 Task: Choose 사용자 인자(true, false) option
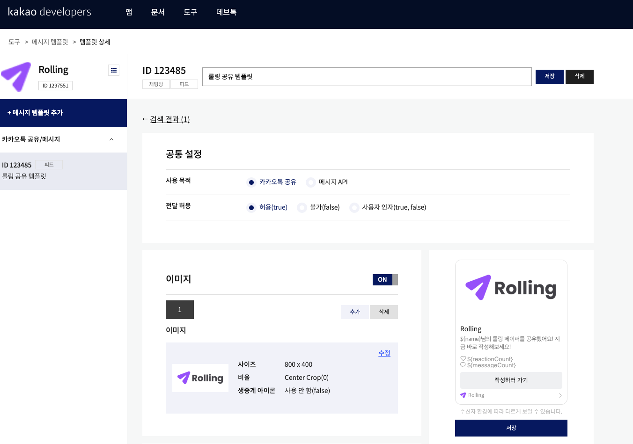(x=354, y=207)
